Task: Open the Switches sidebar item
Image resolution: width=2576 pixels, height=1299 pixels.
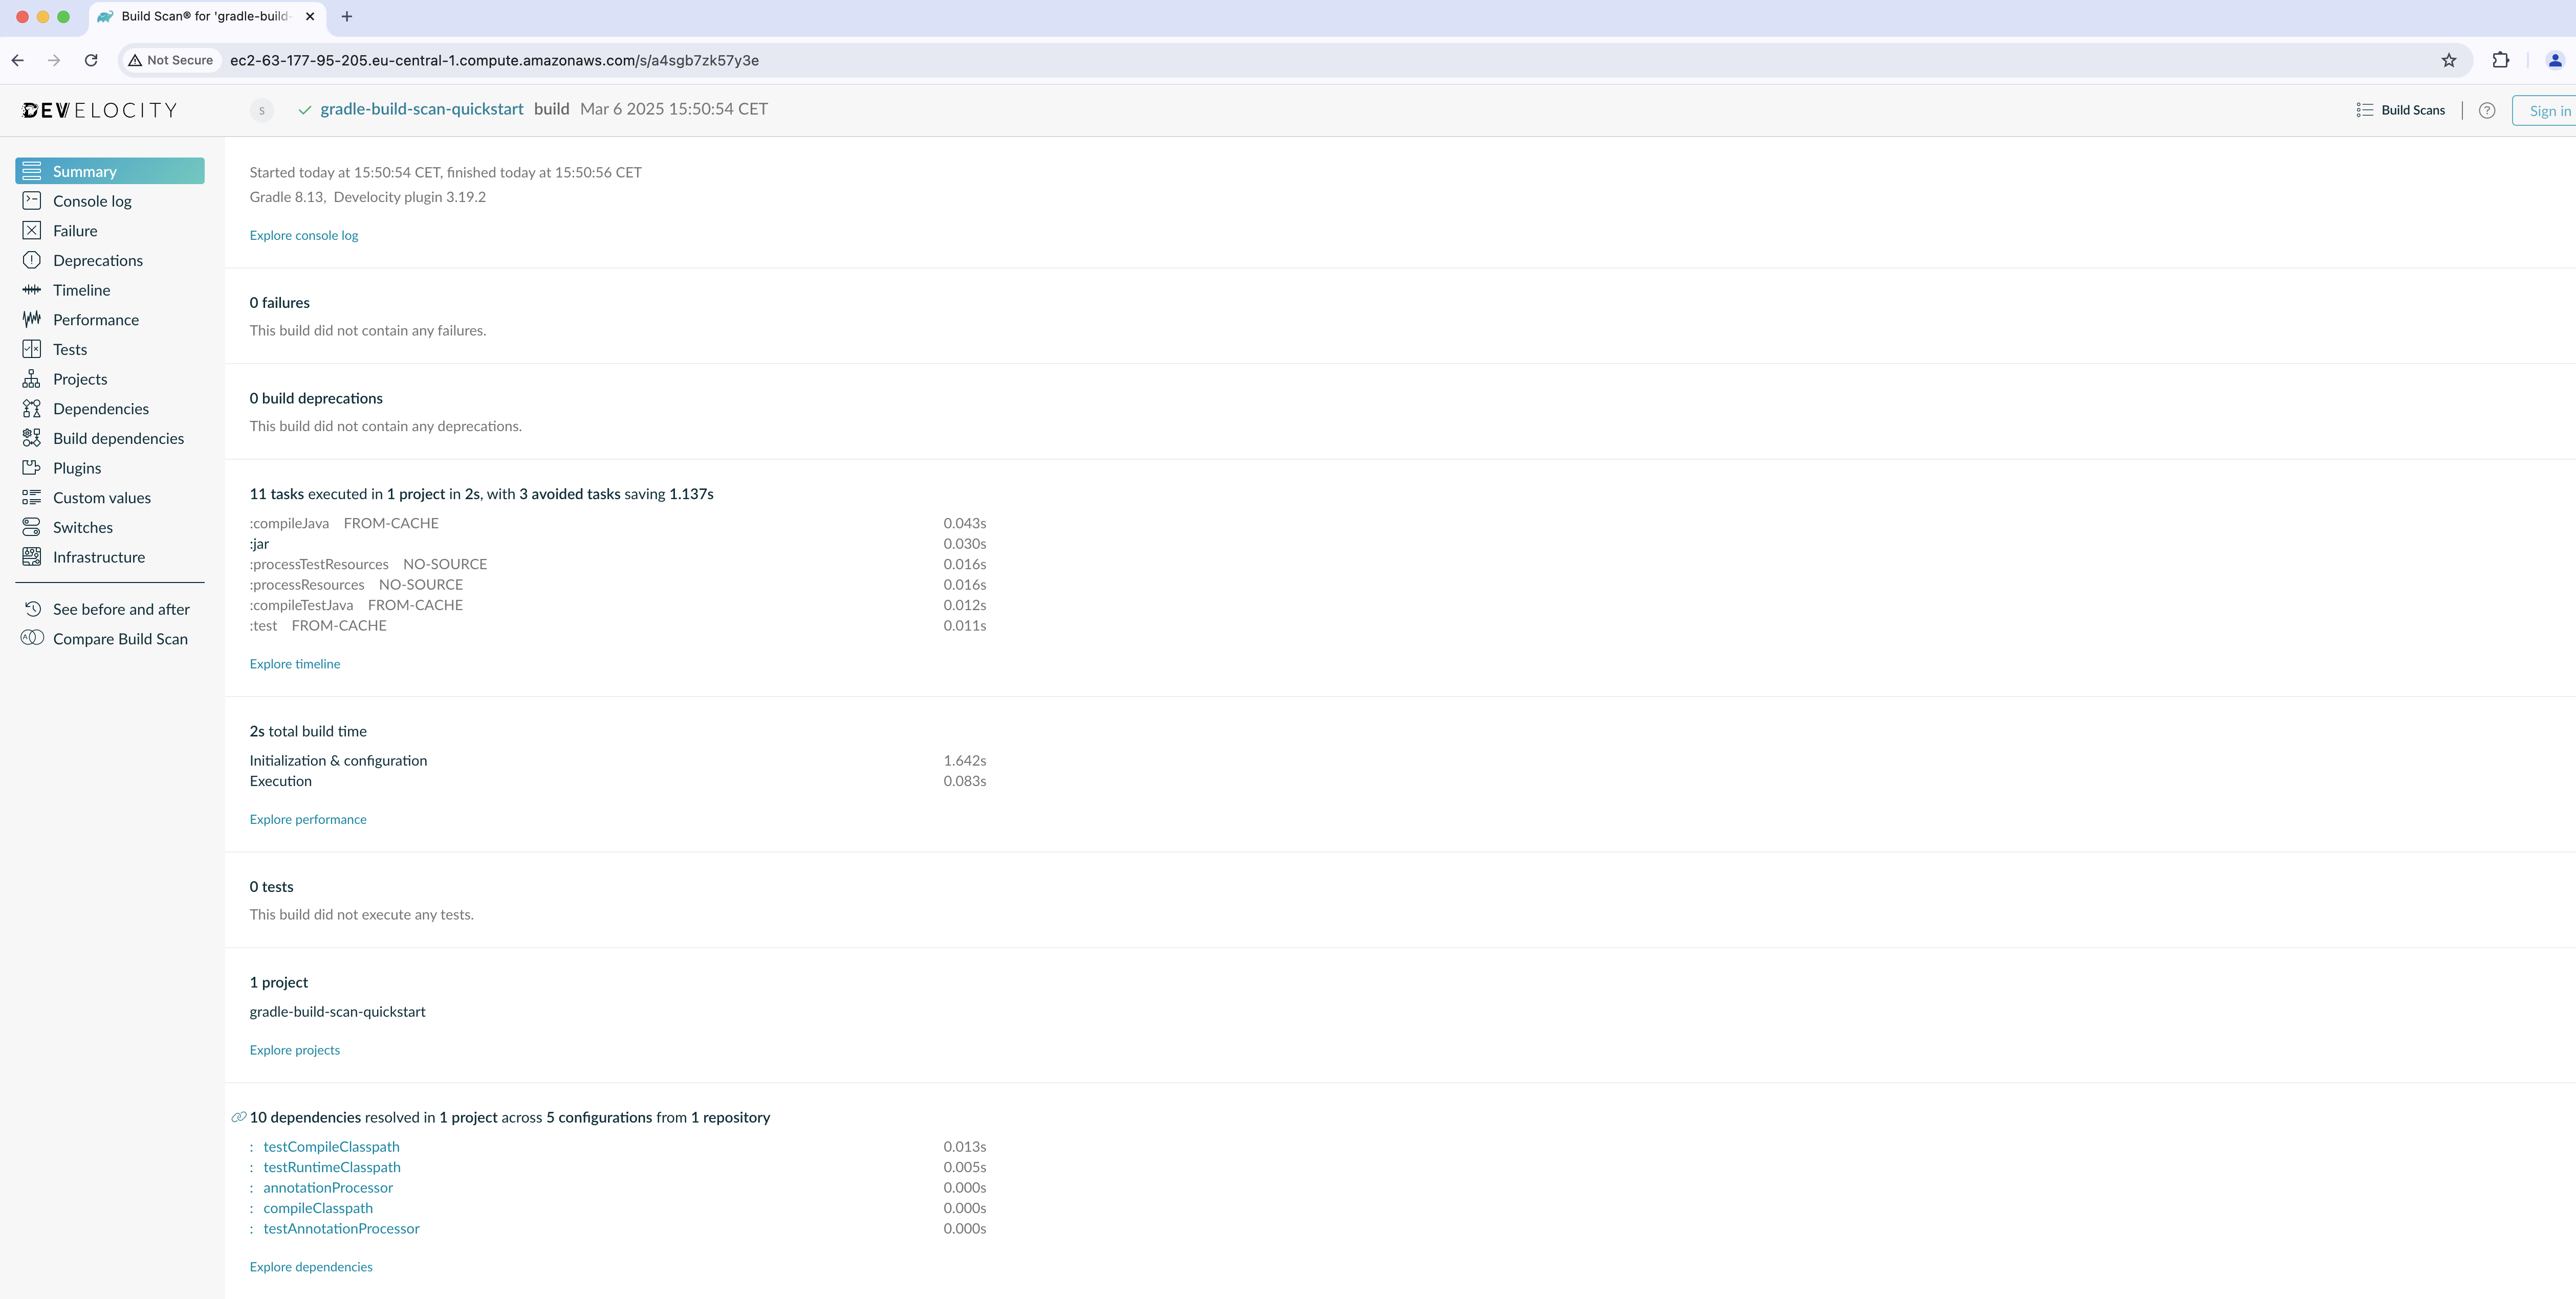Action: (x=82, y=528)
